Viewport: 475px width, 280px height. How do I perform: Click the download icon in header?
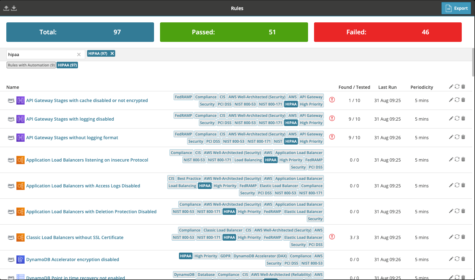[14, 8]
